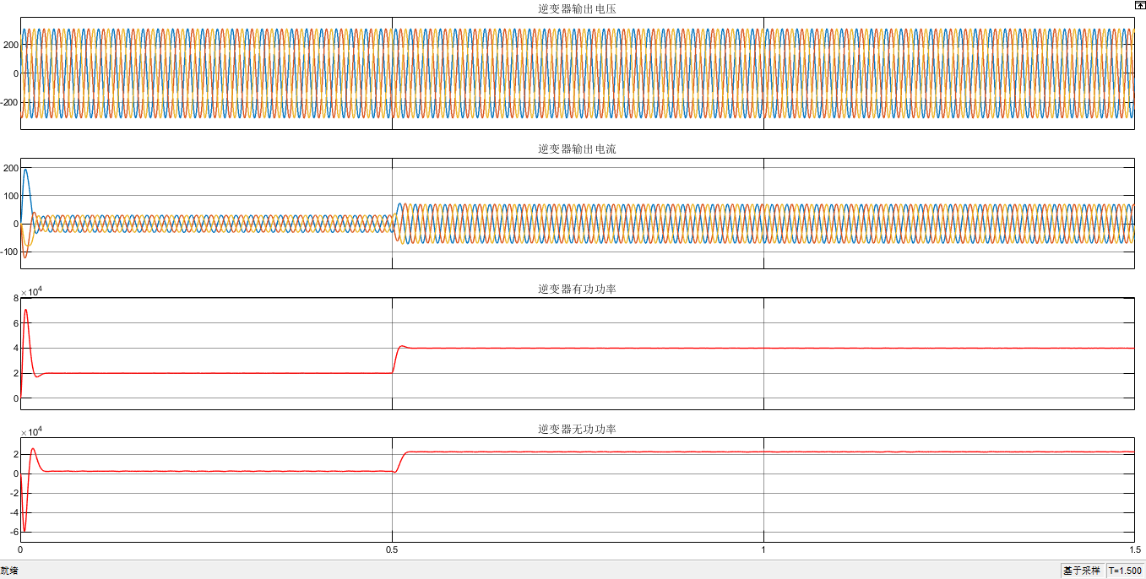Click the 0.5 tick label on time axis
Image resolution: width=1146 pixels, height=579 pixels.
coord(392,549)
